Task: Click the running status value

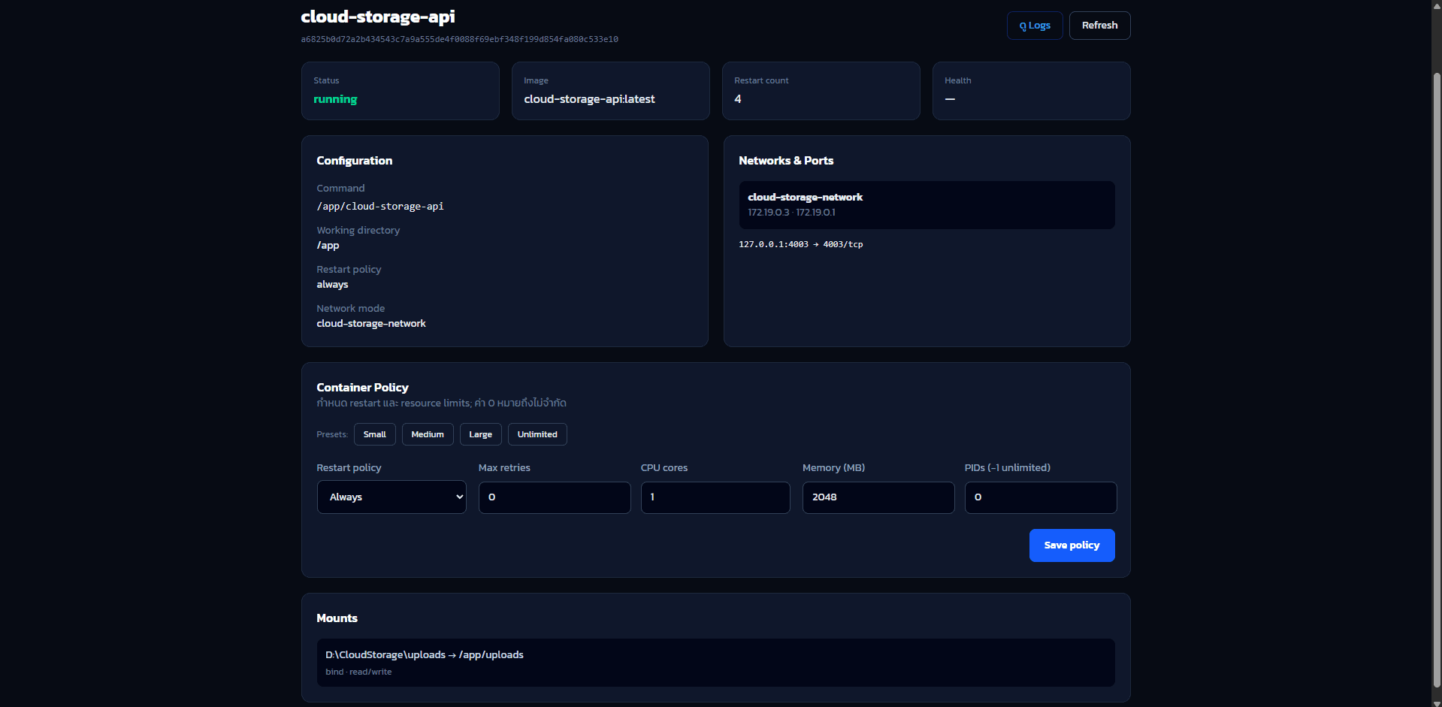Action: [x=335, y=99]
